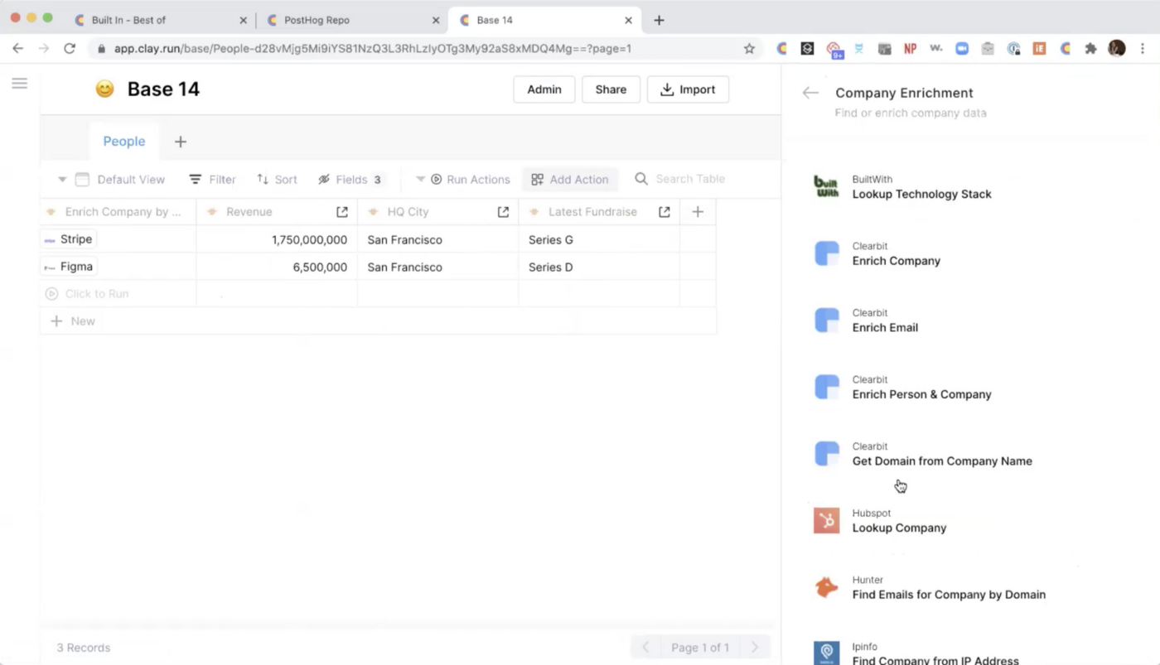
Task: Click the search magnifier icon in toolbar
Action: coord(641,179)
